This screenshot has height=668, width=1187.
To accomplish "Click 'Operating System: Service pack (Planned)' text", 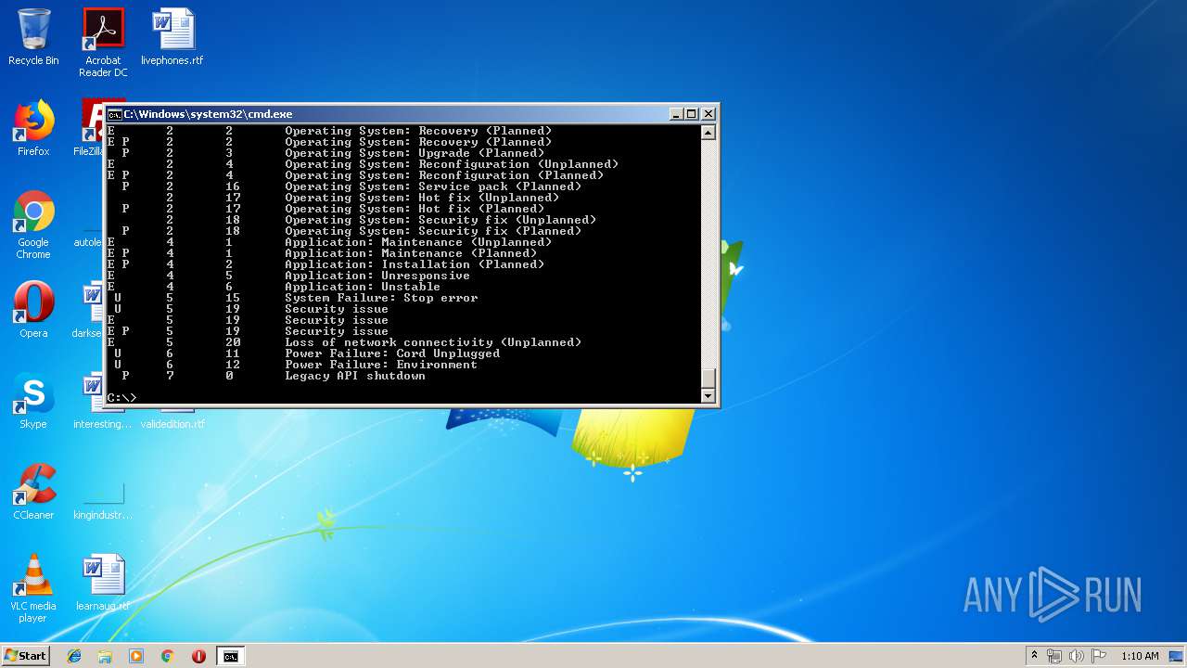I will tap(433, 186).
